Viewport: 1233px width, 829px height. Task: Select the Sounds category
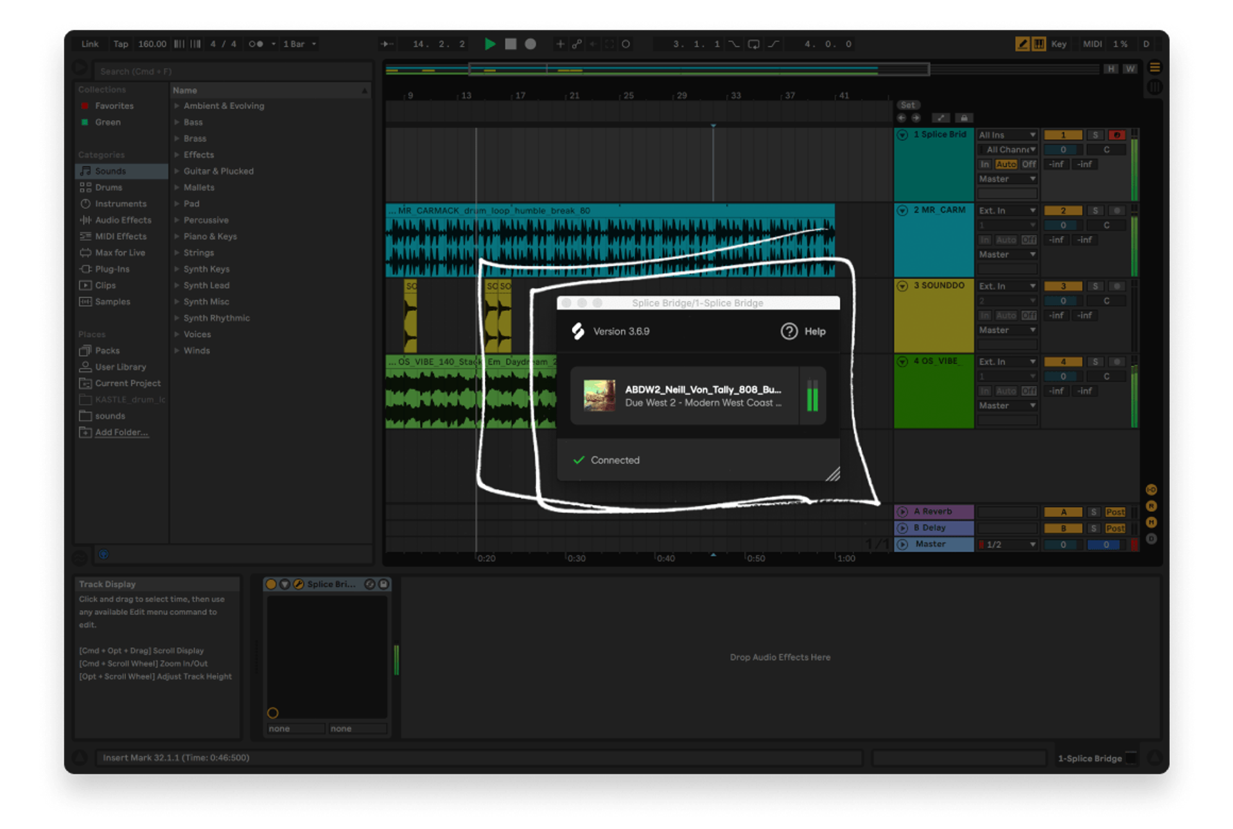coord(121,171)
